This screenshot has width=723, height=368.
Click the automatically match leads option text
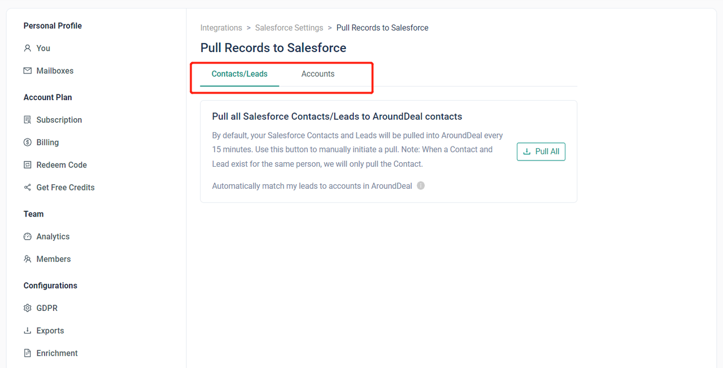[x=312, y=186]
